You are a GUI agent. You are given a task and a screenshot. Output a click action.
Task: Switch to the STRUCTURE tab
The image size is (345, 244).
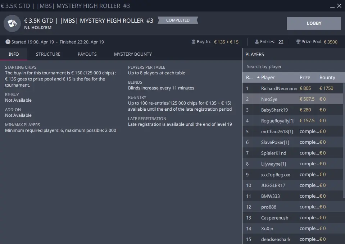pos(48,54)
